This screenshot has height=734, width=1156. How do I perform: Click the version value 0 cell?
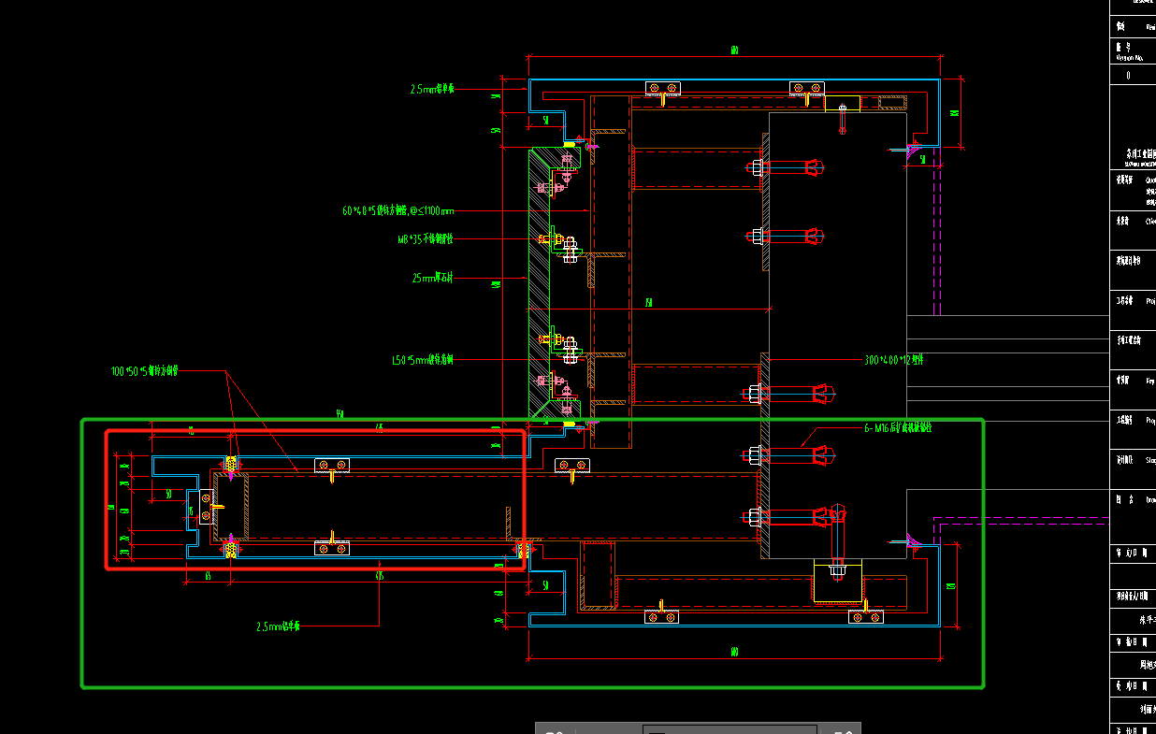pyautogui.click(x=1133, y=76)
